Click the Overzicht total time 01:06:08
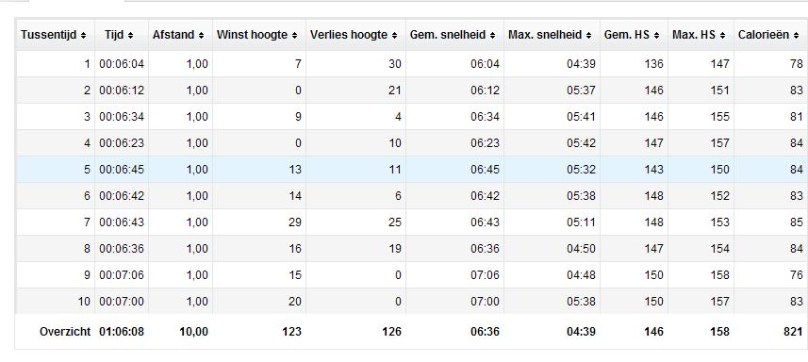The width and height of the screenshot is (808, 362). click(122, 332)
